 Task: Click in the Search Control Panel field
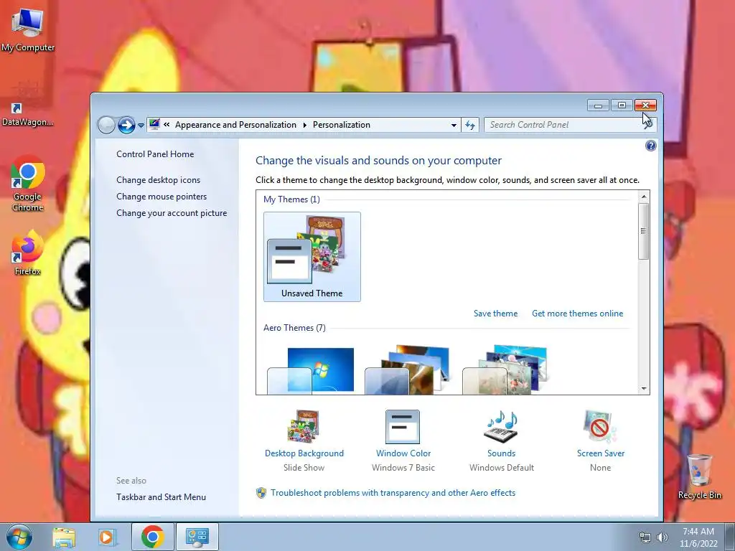(563, 125)
